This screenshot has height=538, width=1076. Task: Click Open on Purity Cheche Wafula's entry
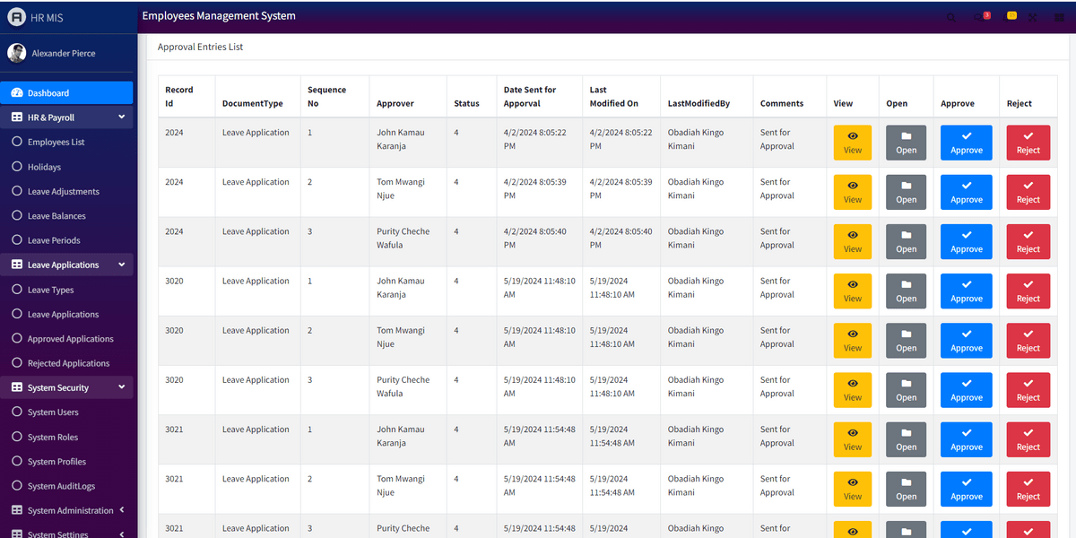tap(906, 241)
